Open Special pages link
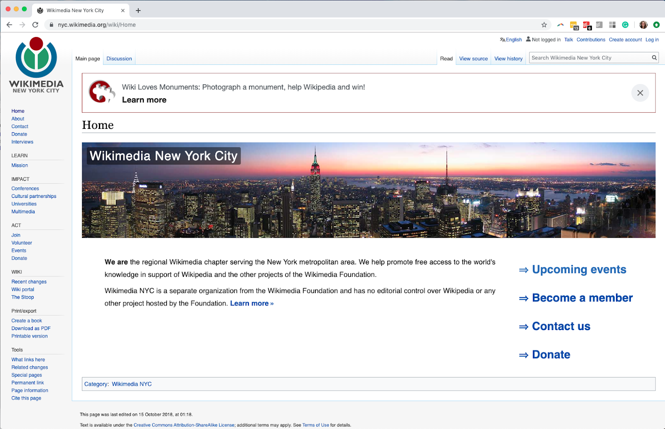The height and width of the screenshot is (429, 665). [27, 375]
